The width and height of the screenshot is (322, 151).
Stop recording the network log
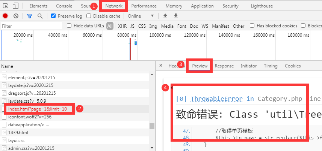[x=5, y=16]
